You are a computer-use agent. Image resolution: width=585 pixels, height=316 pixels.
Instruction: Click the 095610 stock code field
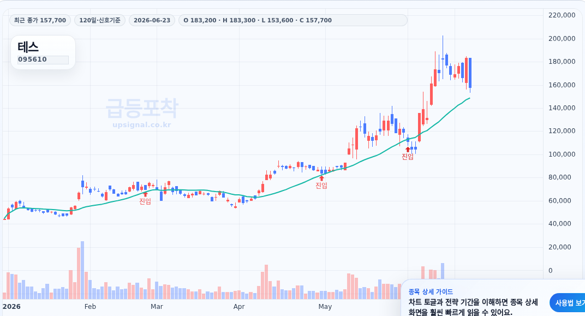click(43, 59)
